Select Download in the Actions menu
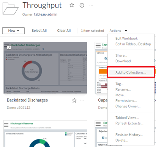 click(x=123, y=61)
